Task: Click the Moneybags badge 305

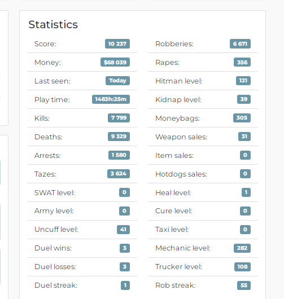Action: (242, 118)
